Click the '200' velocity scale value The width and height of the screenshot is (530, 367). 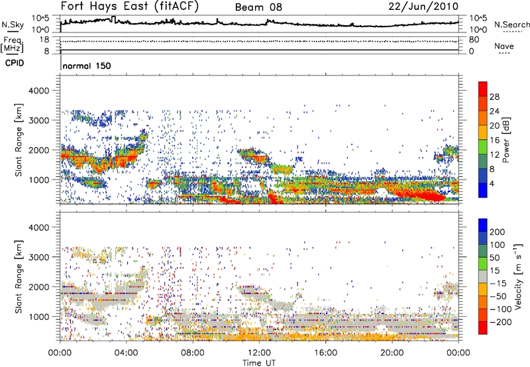(x=498, y=232)
